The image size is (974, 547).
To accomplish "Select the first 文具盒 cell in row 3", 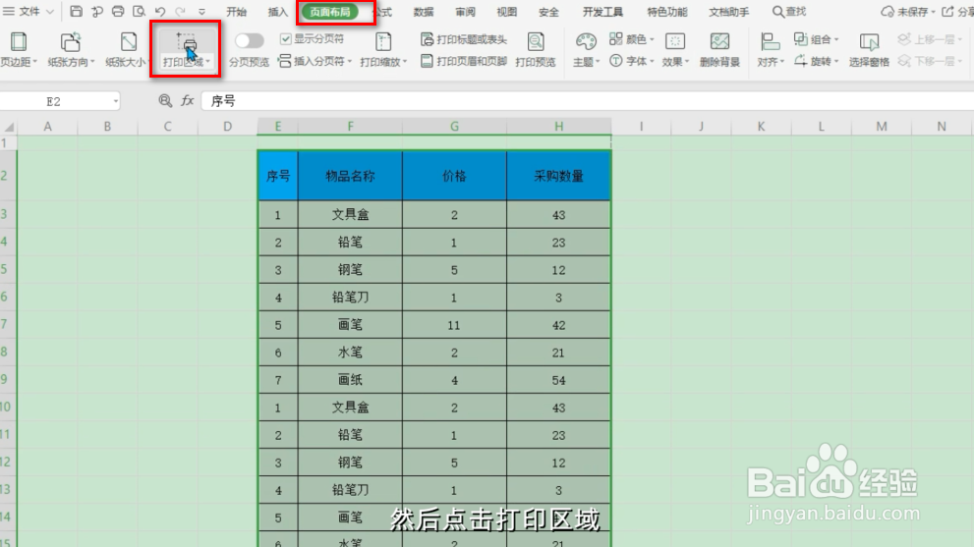I will click(350, 215).
